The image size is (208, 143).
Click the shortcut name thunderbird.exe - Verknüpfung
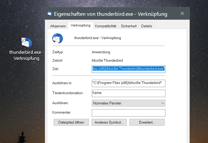coord(98,38)
